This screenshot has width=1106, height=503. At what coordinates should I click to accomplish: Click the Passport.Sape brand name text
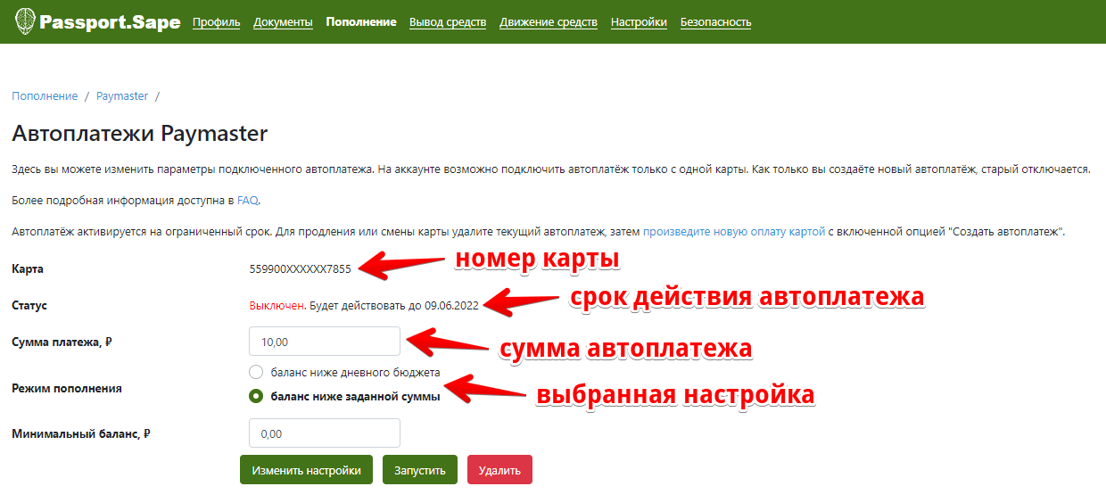pyautogui.click(x=110, y=21)
